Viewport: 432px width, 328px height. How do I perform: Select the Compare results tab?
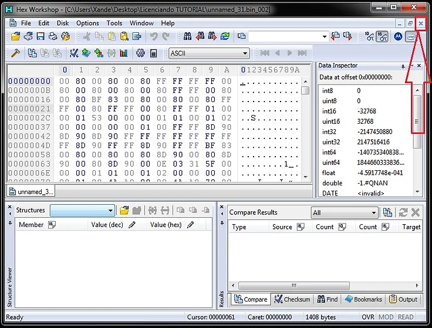(x=251, y=299)
